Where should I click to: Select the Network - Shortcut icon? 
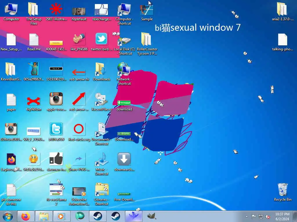click(x=124, y=74)
